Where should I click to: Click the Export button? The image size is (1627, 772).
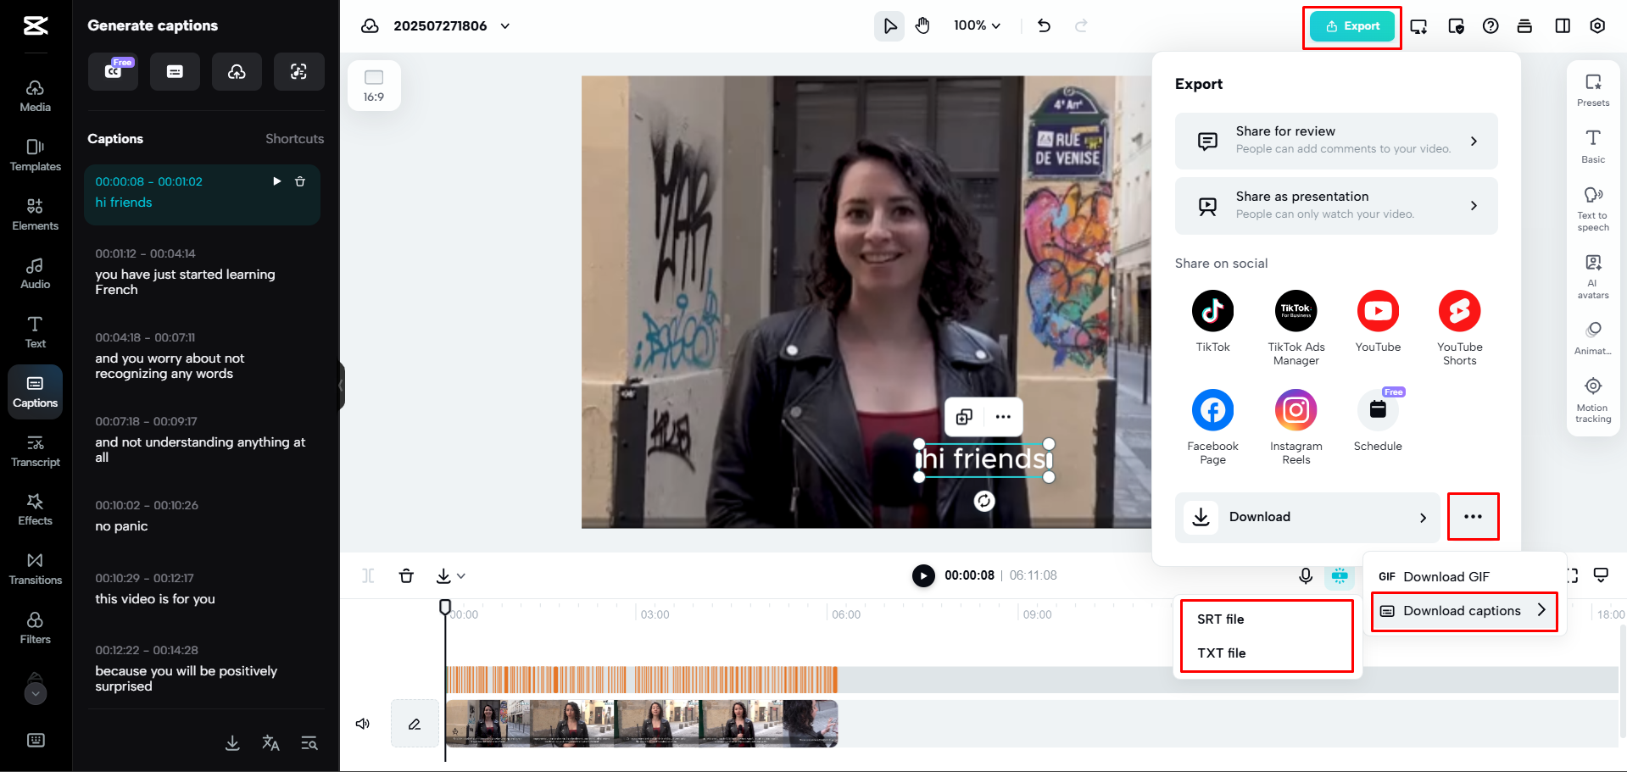point(1352,26)
